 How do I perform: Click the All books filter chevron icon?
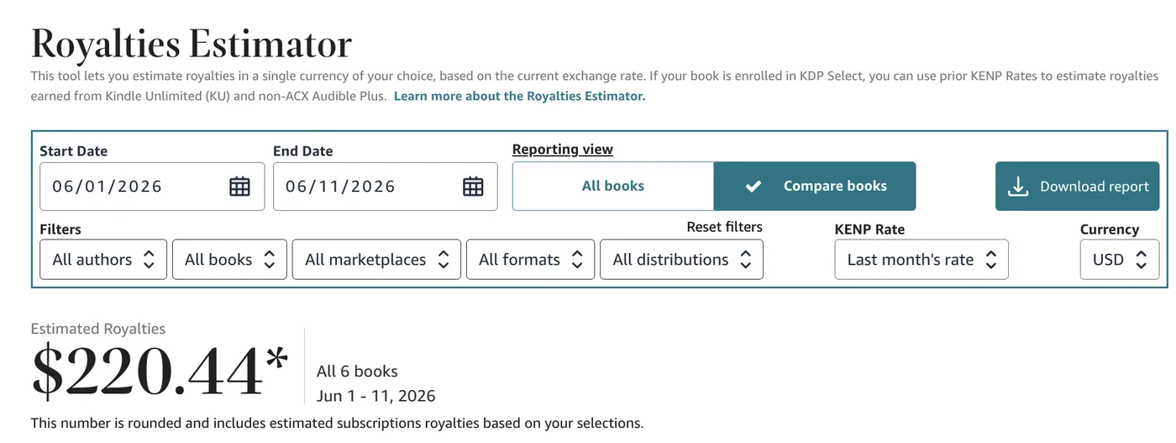[x=269, y=260]
